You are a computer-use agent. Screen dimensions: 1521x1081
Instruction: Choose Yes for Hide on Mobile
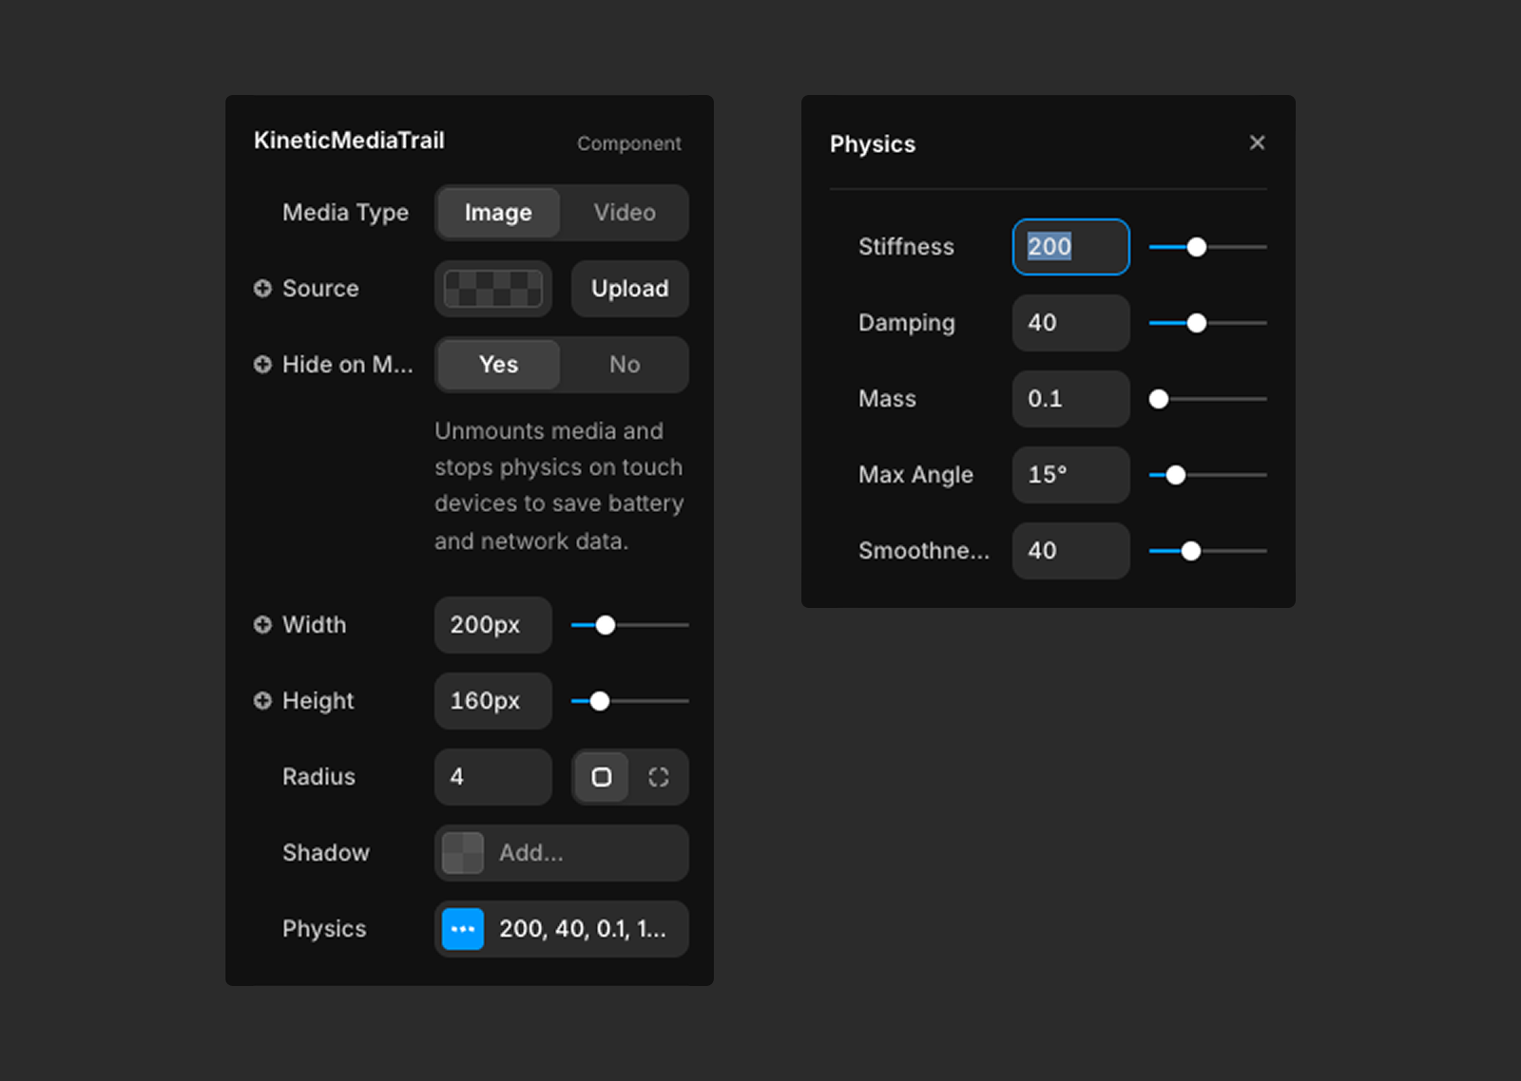pos(498,365)
